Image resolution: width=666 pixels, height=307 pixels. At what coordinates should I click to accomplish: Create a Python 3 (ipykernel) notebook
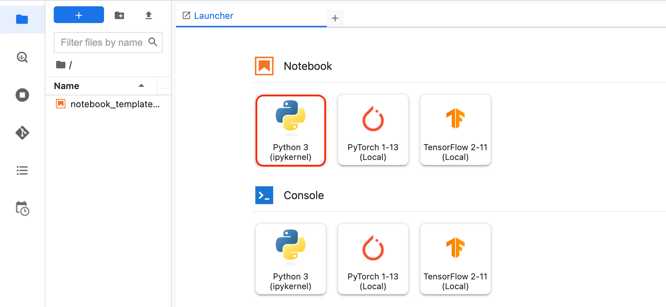tap(290, 130)
